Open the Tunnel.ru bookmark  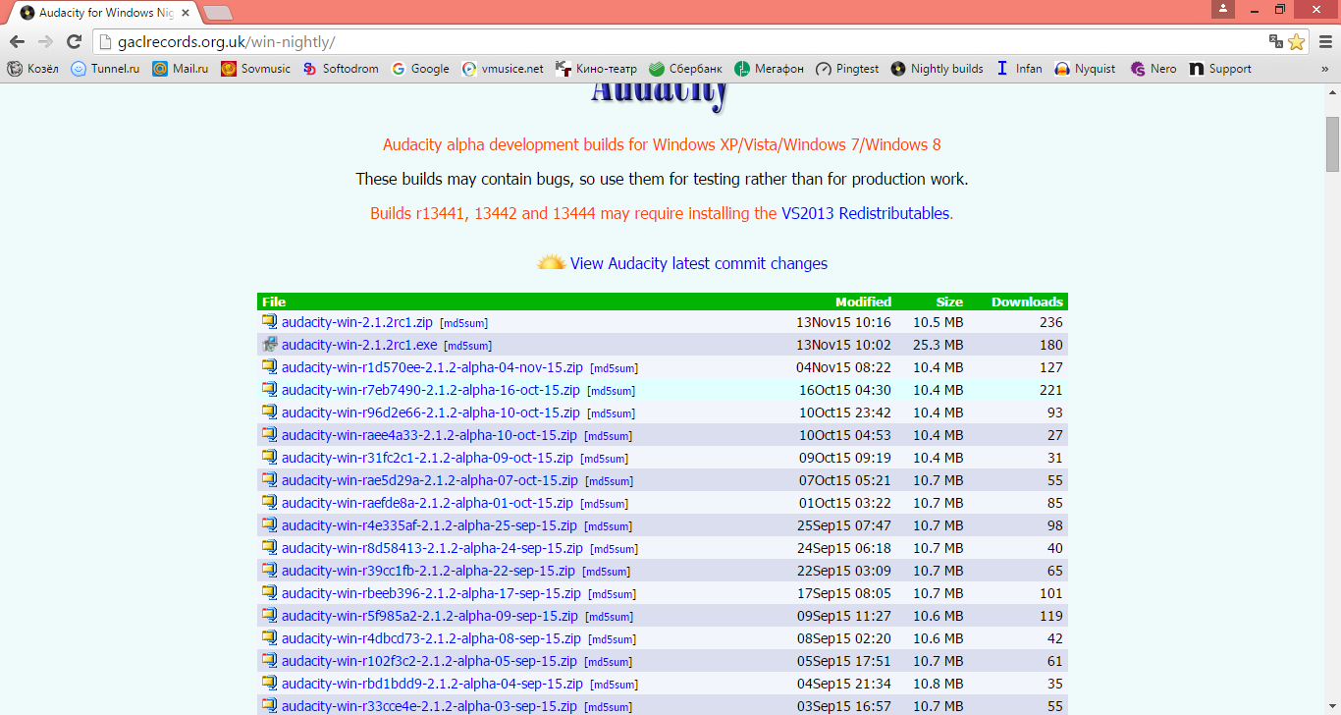pos(105,69)
